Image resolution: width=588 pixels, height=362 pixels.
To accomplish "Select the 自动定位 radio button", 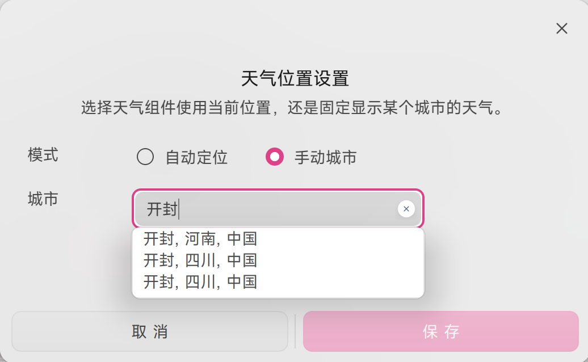I will pyautogui.click(x=145, y=157).
